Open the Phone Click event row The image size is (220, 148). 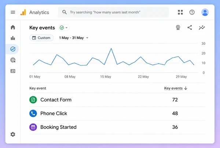(118, 114)
